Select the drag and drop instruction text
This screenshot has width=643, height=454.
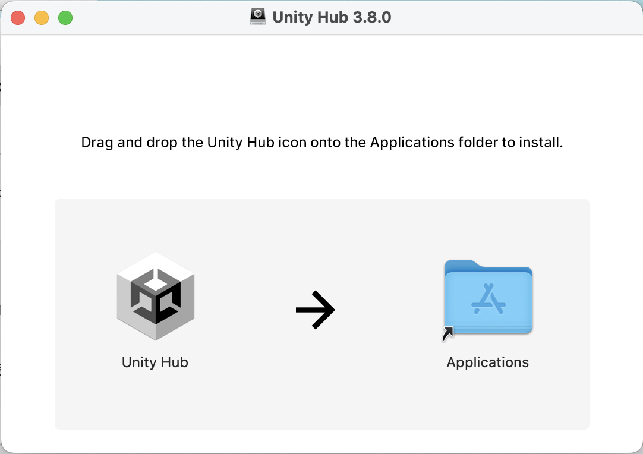[321, 142]
